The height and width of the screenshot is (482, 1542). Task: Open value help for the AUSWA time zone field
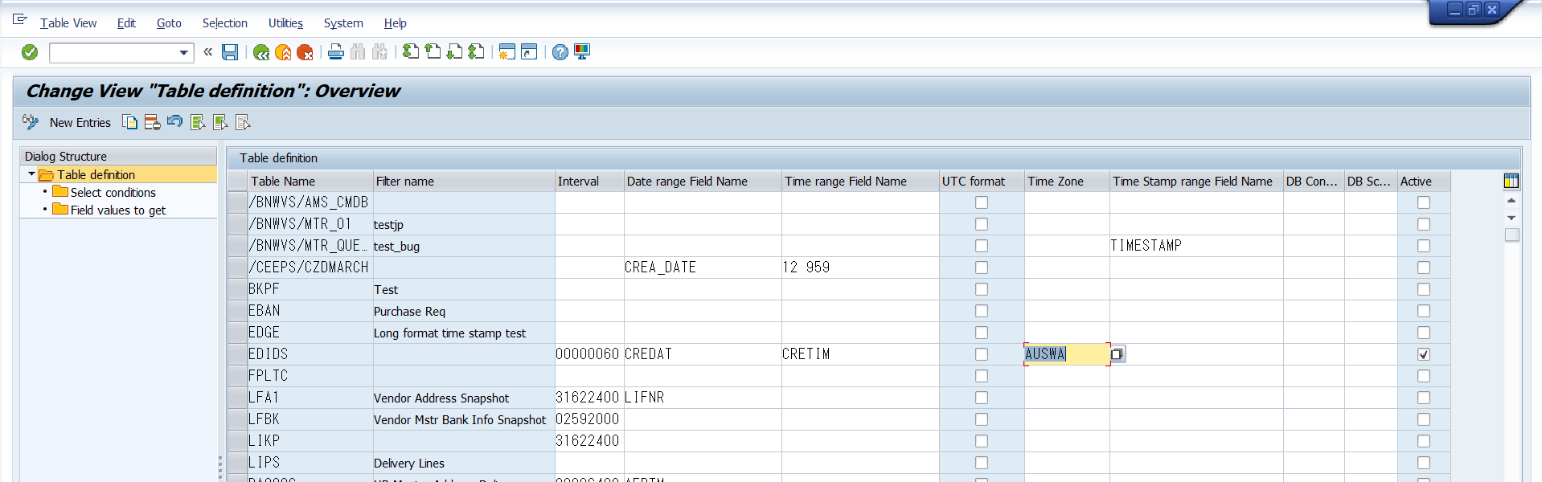coord(1117,354)
